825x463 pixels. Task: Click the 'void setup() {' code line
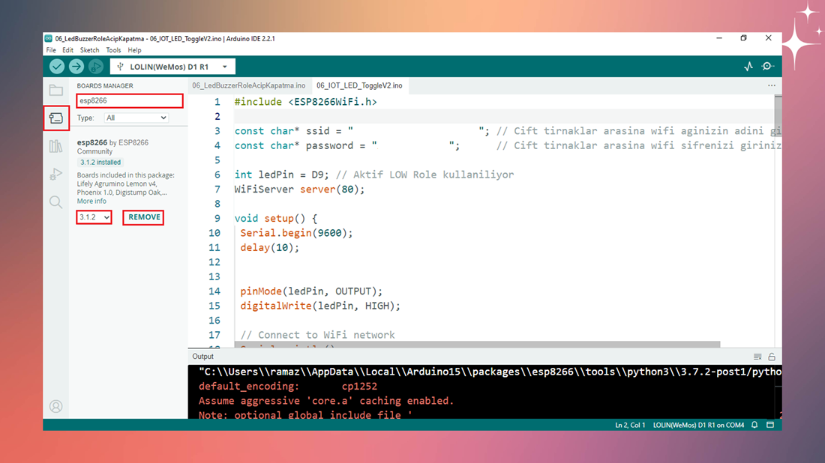point(276,218)
